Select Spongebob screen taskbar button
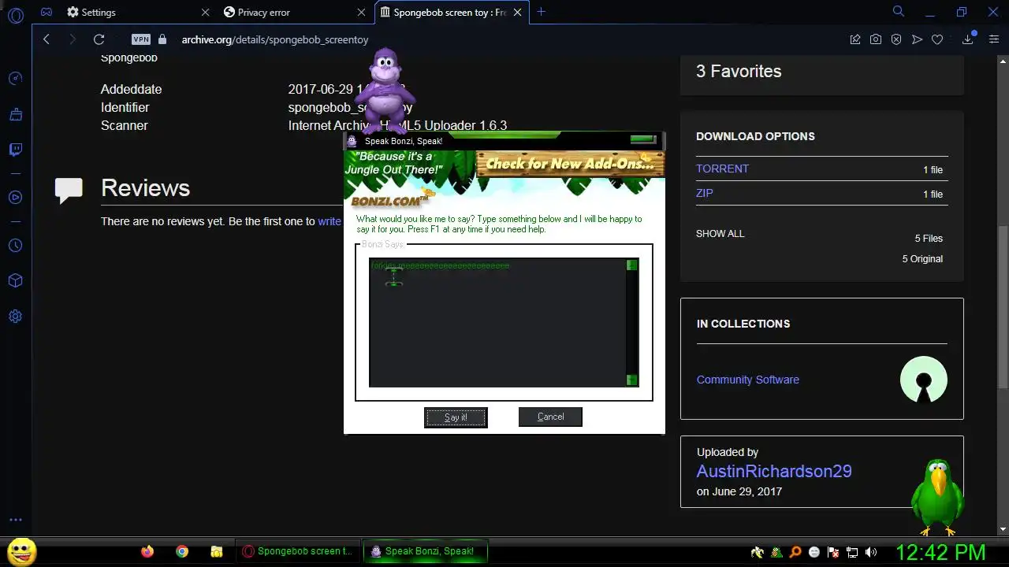1009x567 pixels. [x=298, y=551]
